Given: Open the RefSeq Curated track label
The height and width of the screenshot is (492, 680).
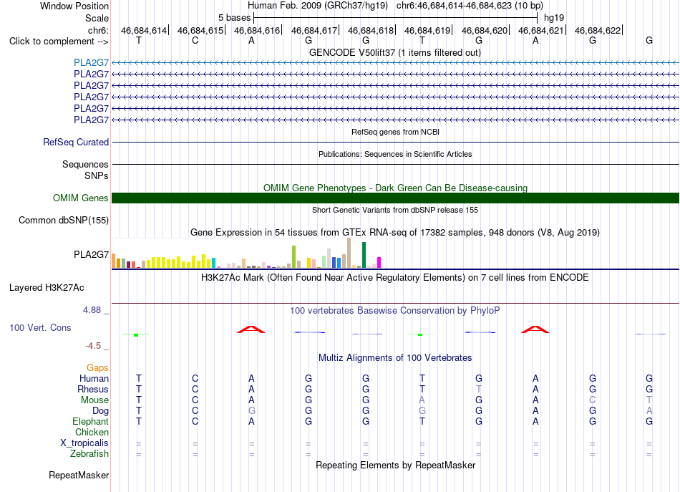Looking at the screenshot, I should (76, 142).
